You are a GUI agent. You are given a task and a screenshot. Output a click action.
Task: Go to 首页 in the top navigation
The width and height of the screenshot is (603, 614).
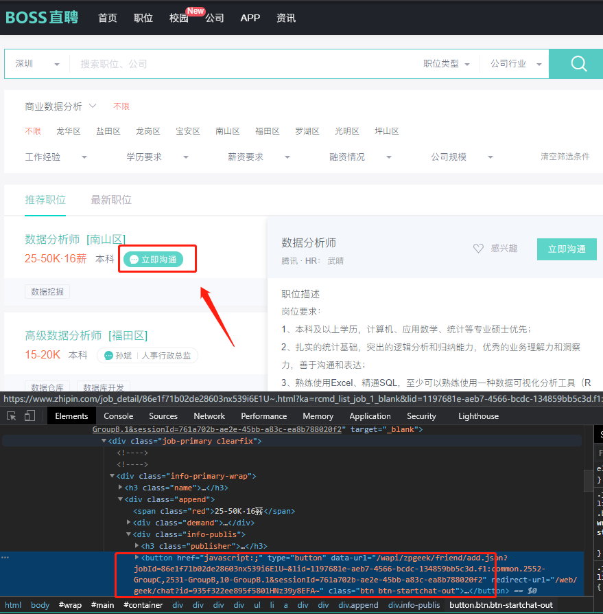coord(108,18)
